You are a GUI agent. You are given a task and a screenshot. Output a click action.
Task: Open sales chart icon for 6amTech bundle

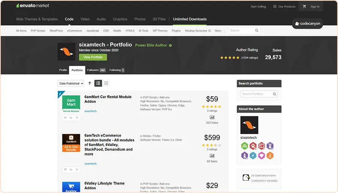pyautogui.click(x=212, y=156)
